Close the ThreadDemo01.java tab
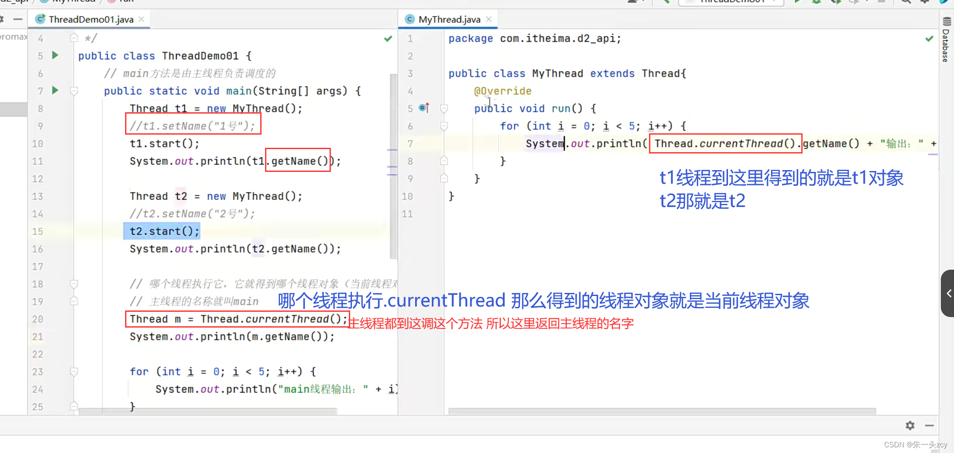Image resolution: width=954 pixels, height=453 pixels. point(141,19)
